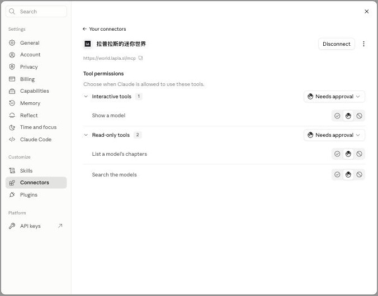
Task: Click the Reflect sunrise icon
Action: pyautogui.click(x=12, y=116)
